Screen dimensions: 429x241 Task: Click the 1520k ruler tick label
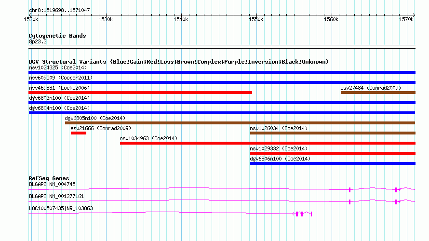pos(31,19)
